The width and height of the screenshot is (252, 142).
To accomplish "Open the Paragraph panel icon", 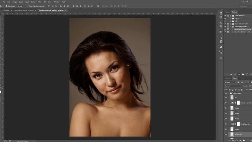I will [x=221, y=26].
